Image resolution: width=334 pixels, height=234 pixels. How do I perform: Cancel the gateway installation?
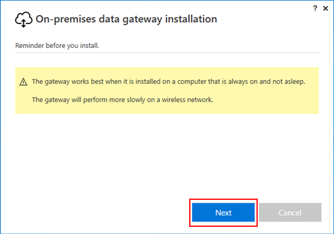coord(290,212)
